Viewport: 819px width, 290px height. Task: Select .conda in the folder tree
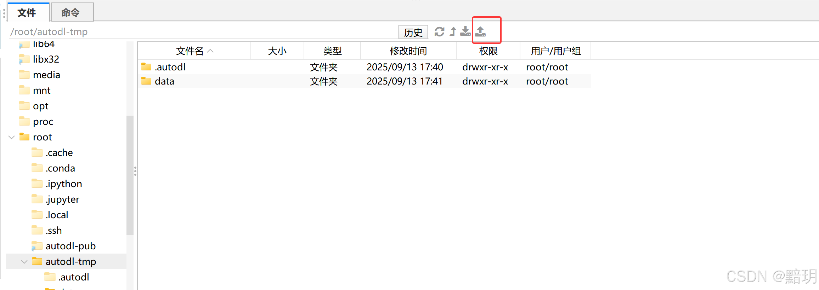60,168
